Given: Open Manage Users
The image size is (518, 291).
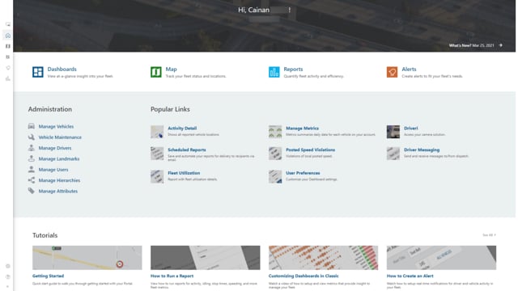Looking at the screenshot, I should coord(53,170).
